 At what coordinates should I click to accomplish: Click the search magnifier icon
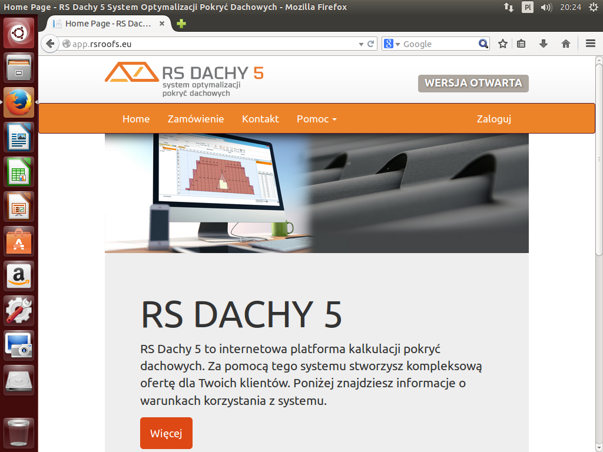pos(483,44)
